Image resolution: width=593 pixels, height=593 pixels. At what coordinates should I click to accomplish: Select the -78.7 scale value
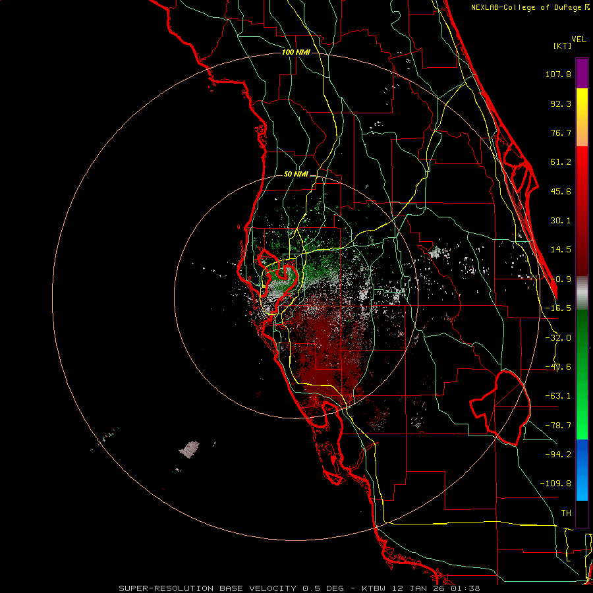558,426
